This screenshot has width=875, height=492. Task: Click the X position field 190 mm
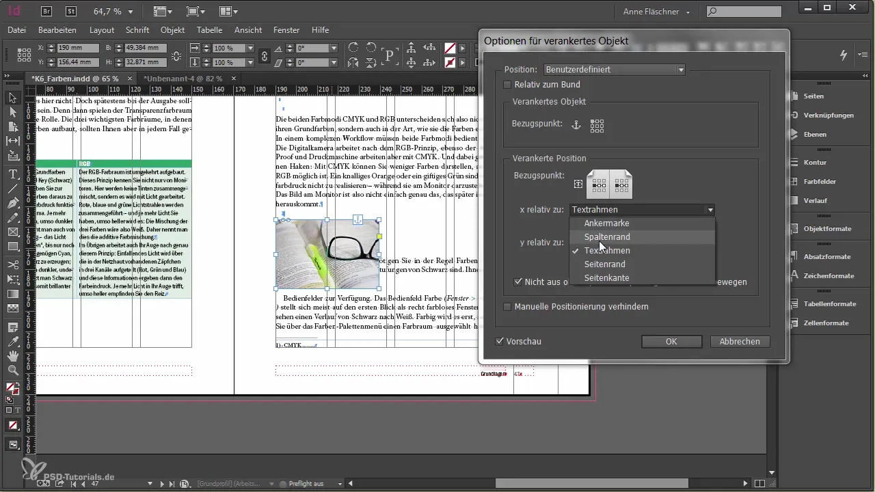click(x=77, y=48)
